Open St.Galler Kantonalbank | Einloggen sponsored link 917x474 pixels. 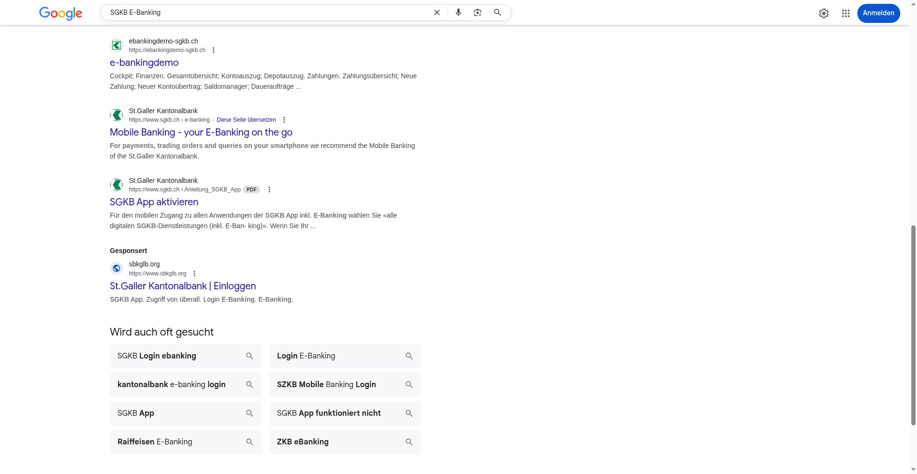(183, 286)
